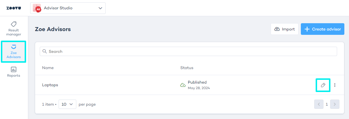
Task: Open the Reports section
Action: click(x=14, y=72)
